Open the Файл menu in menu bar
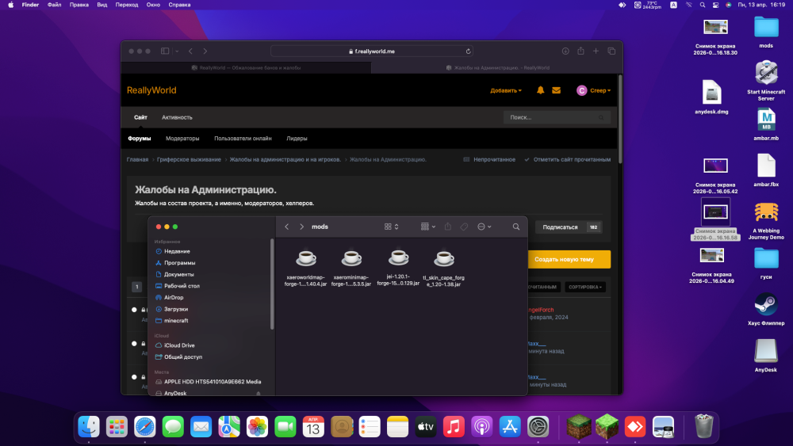Image resolution: width=793 pixels, height=446 pixels. (54, 5)
